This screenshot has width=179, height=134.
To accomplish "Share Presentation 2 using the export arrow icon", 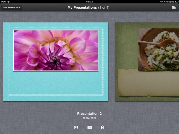I will click(x=76, y=127).
